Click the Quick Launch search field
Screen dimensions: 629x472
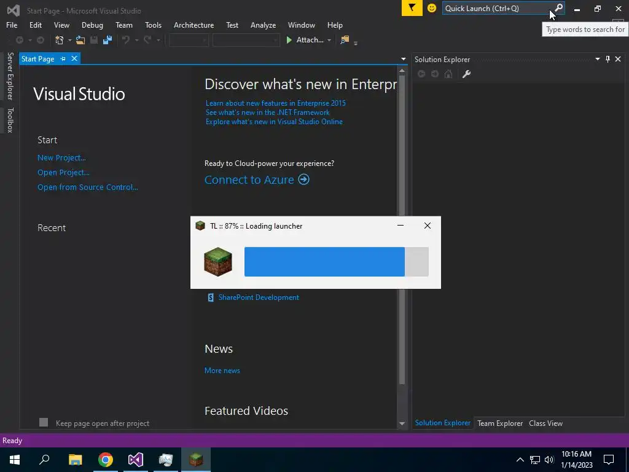[x=498, y=8]
